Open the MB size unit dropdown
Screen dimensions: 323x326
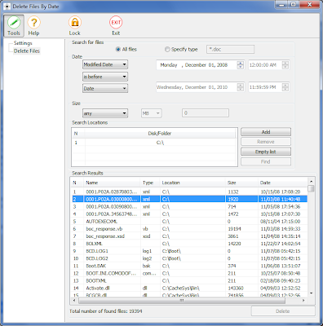click(x=152, y=113)
